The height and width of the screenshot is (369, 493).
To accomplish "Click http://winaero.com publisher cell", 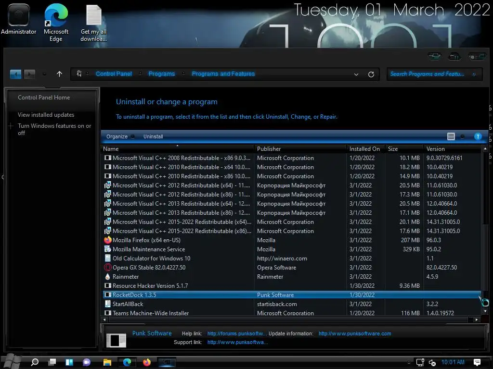I will coord(282,258).
